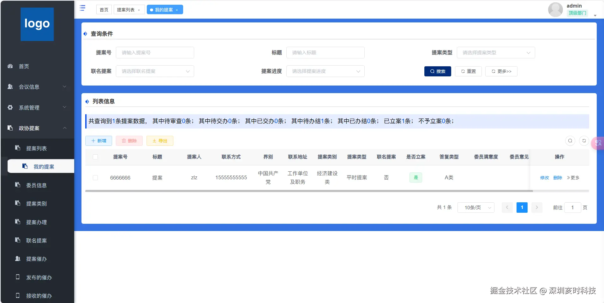Open the 联名提案 filter dropdown
The image size is (604, 303).
155,71
